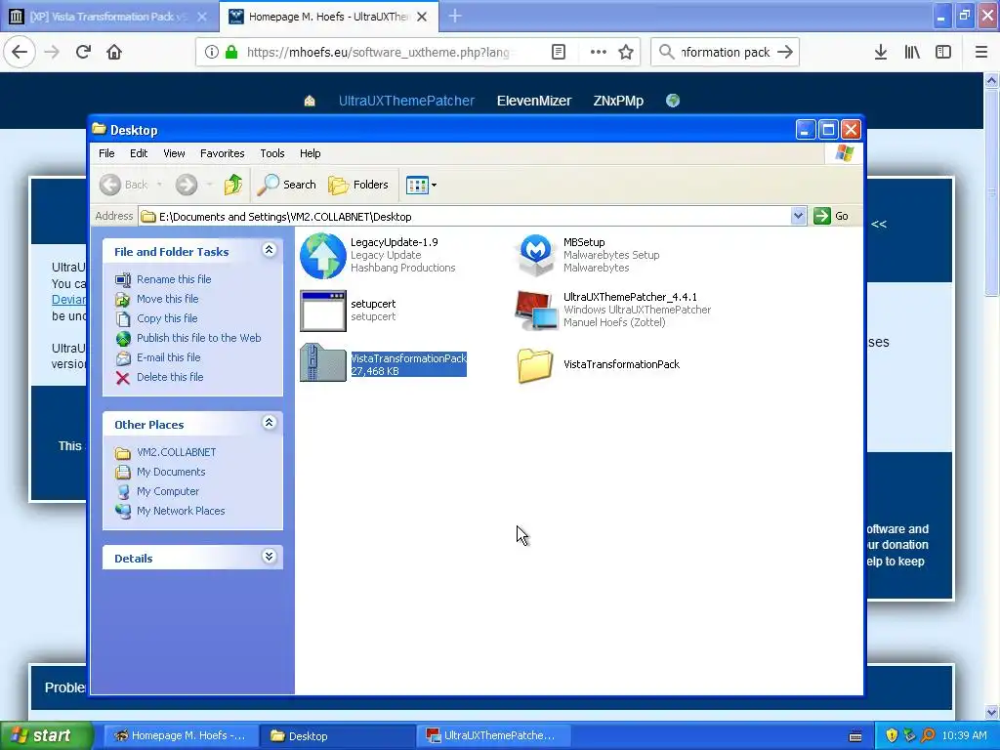1000x750 pixels.
Task: Switch to Homepage M. Hoefs taskbar button
Action: (x=181, y=735)
